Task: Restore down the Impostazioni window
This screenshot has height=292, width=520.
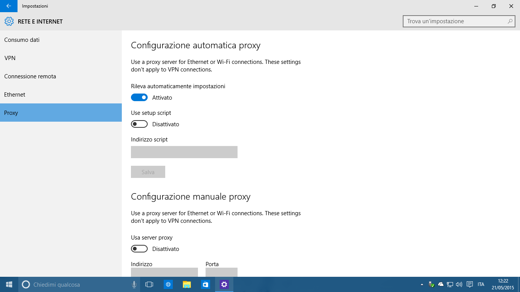Action: [x=494, y=6]
